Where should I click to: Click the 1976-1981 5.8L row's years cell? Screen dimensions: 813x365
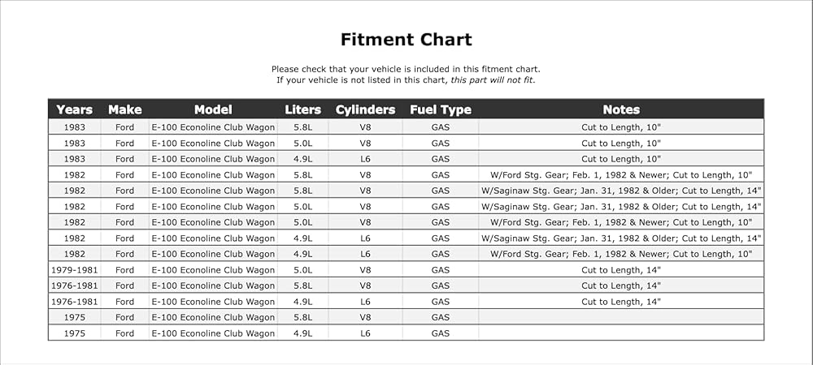click(x=74, y=286)
